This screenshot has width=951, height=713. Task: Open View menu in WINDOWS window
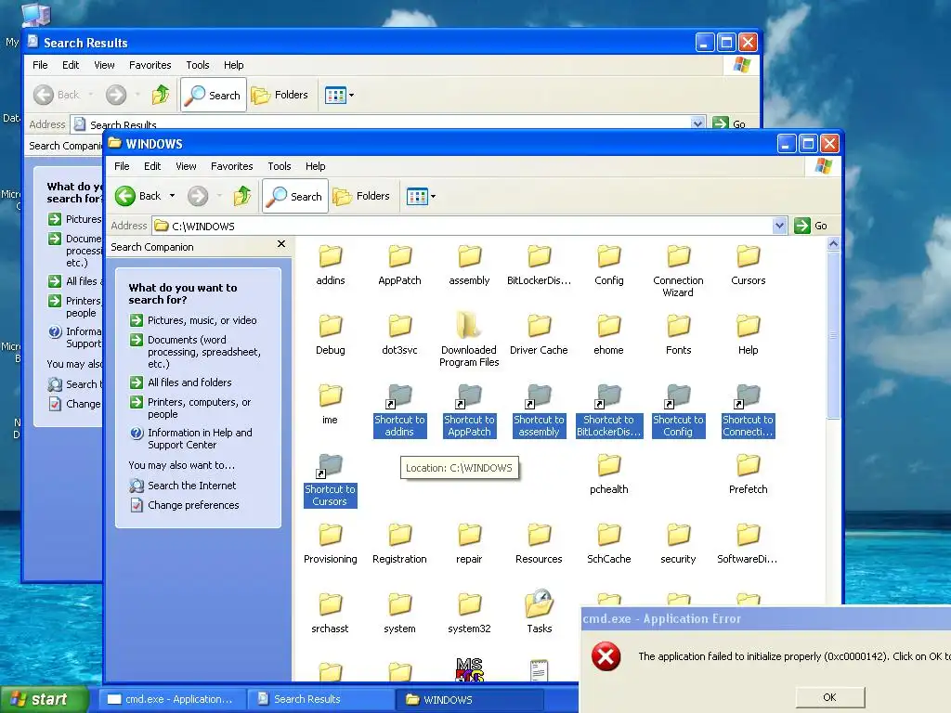186,166
